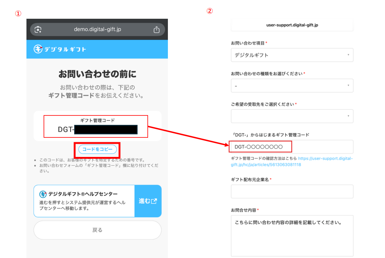Click the ギフト管理コードの確認方法はこちら text
Viewport: 385px width, 258px height.
tap(264, 158)
